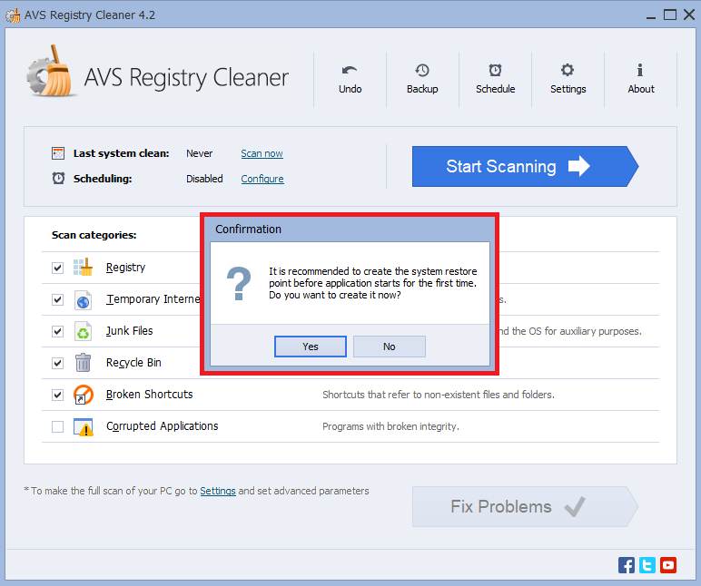This screenshot has height=586, width=701.
Task: Open the Twitter page icon
Action: [x=647, y=565]
